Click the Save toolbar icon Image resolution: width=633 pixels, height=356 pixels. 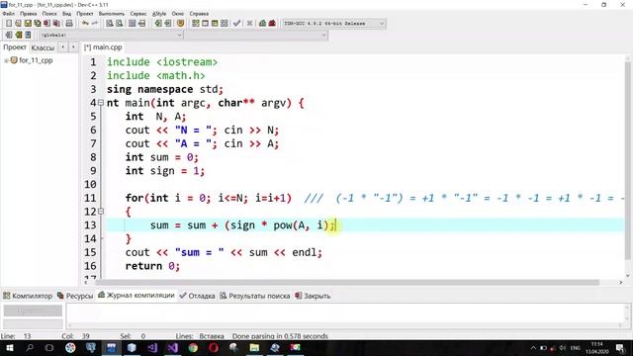(28, 24)
